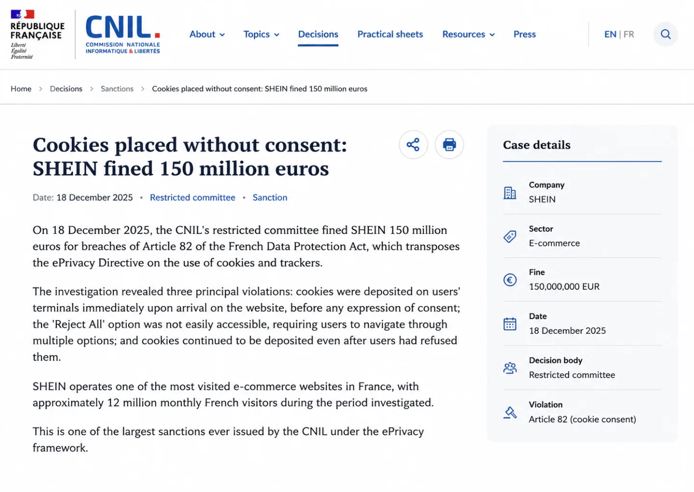Open the search magnifier icon

pos(666,34)
